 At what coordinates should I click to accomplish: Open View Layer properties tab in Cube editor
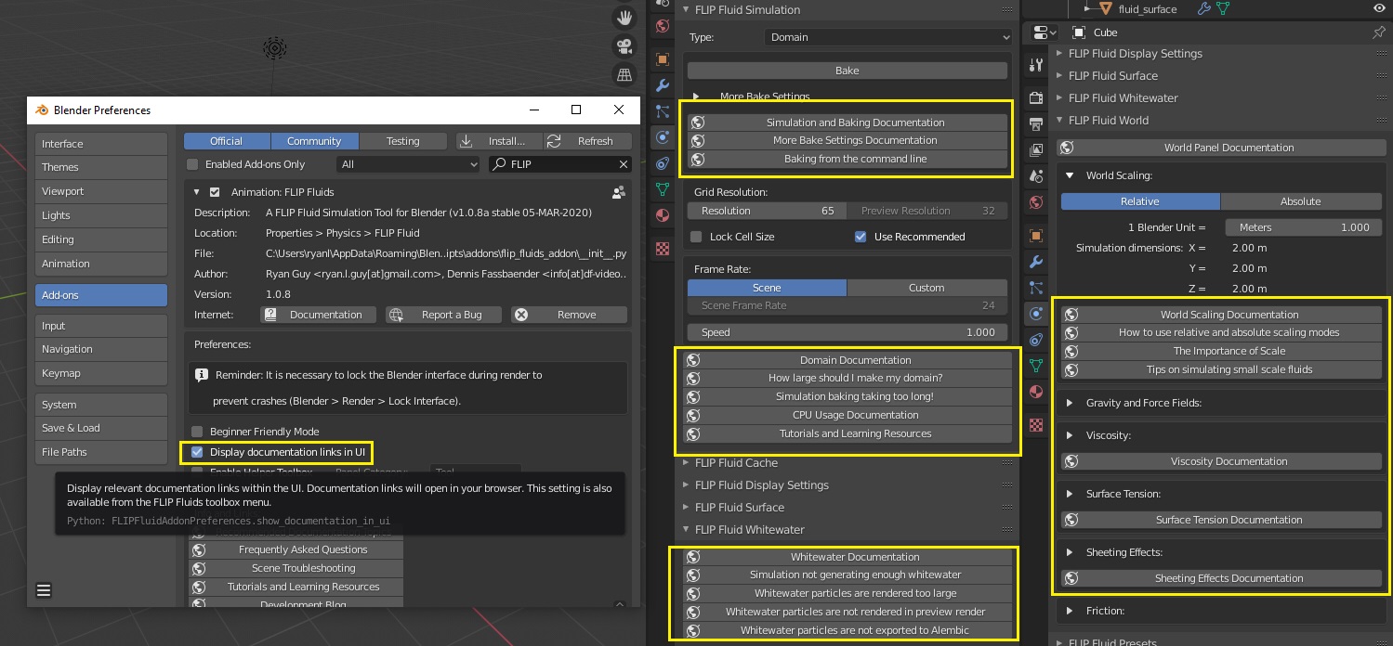(1035, 150)
